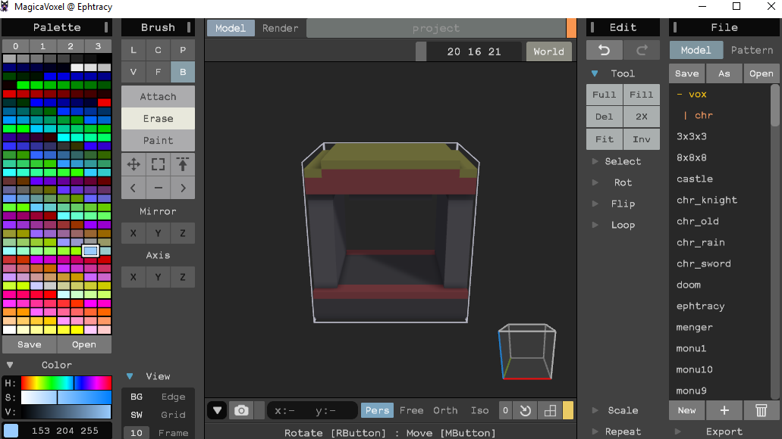Select the V voxel brush mode
782x439 pixels.
(x=133, y=72)
